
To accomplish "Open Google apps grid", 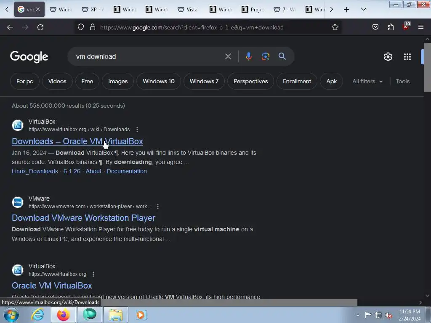I will [x=407, y=57].
